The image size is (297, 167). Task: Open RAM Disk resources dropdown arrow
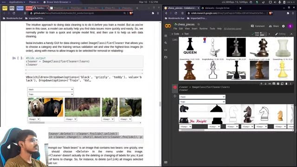pyautogui.click(x=269, y=34)
